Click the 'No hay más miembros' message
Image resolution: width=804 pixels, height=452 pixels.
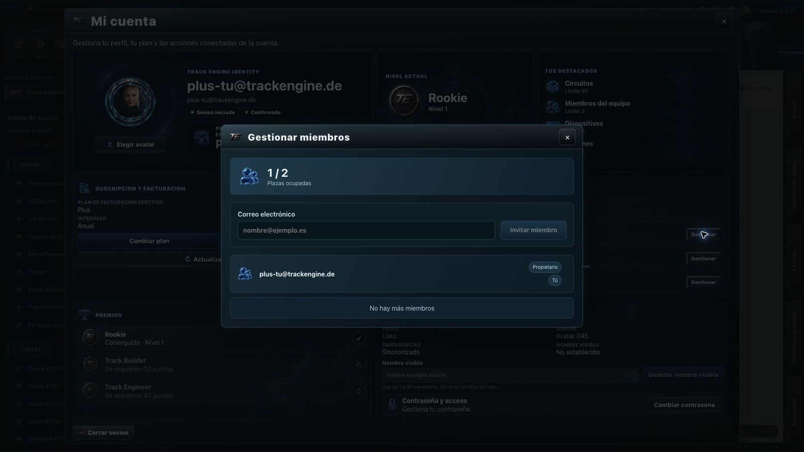point(402,308)
